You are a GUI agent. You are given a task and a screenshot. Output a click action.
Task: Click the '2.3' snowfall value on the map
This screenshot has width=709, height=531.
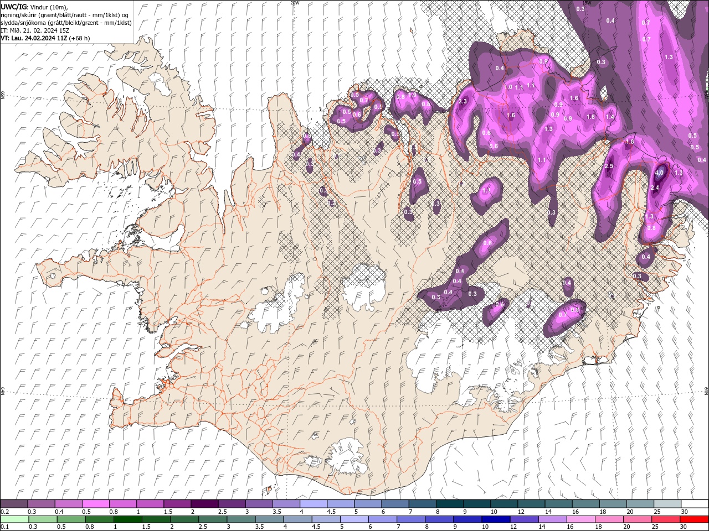(x=463, y=101)
